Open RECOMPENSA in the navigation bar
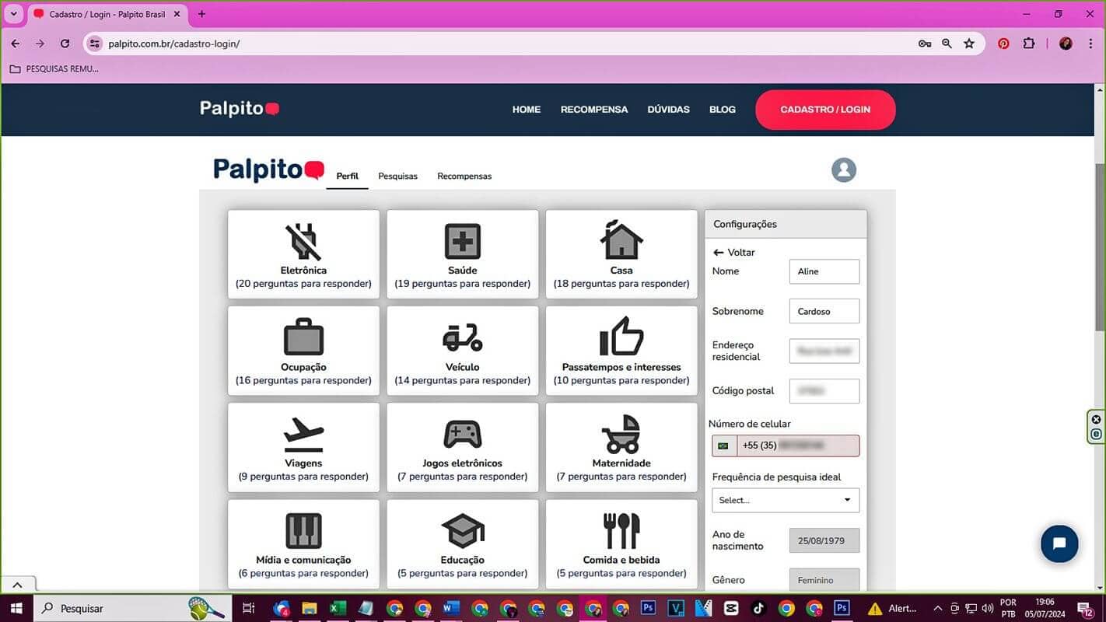This screenshot has width=1106, height=622. (x=594, y=110)
